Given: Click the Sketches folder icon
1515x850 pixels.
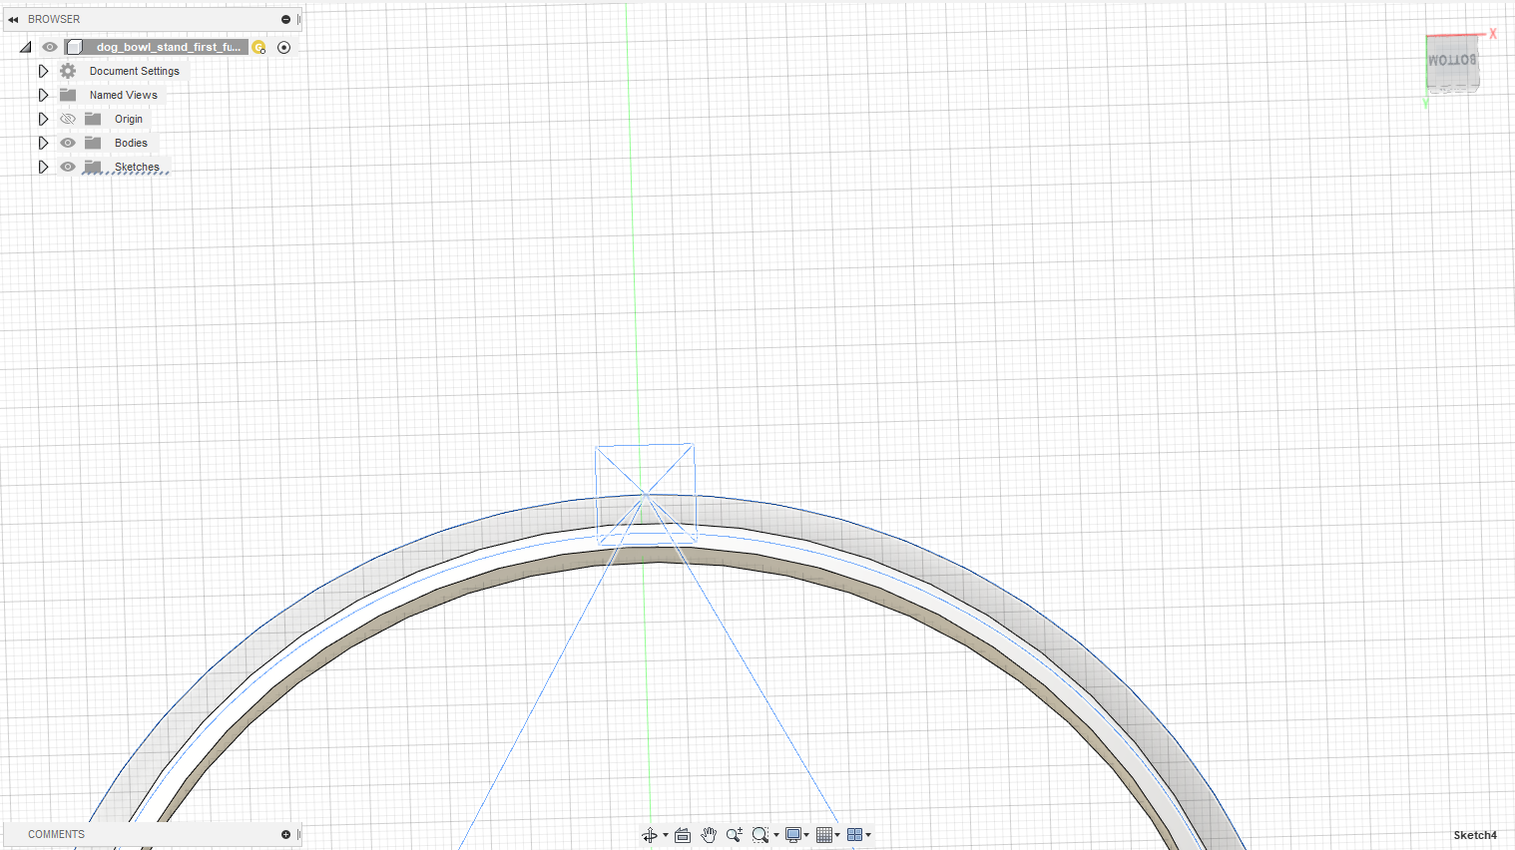Looking at the screenshot, I should 93,167.
